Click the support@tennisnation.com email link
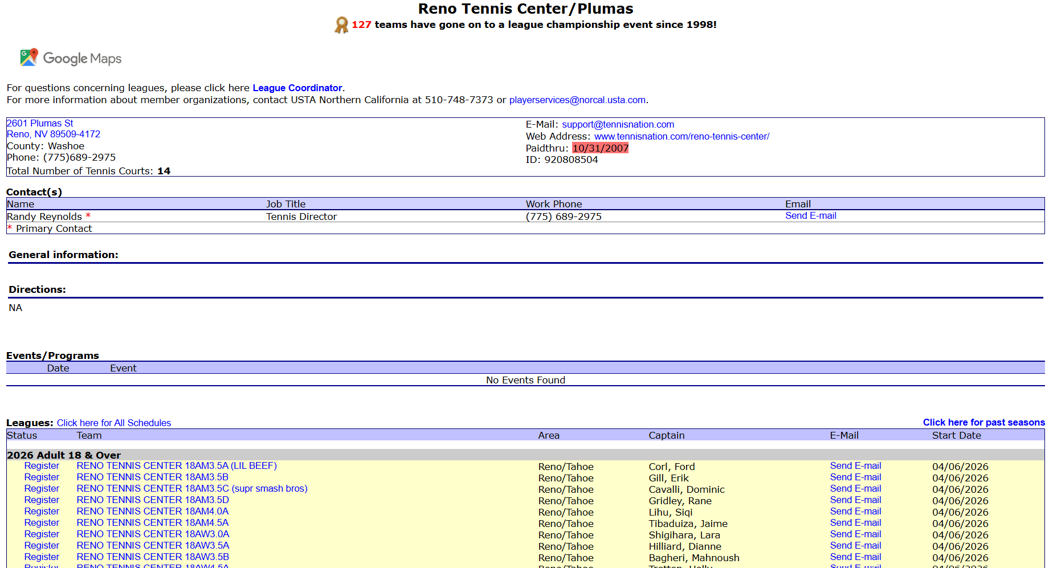 tap(617, 124)
